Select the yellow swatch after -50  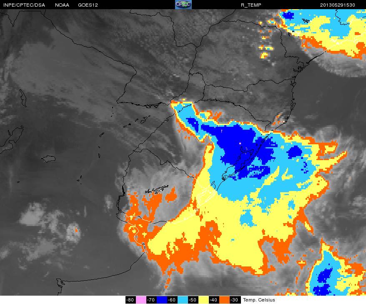click(203, 300)
